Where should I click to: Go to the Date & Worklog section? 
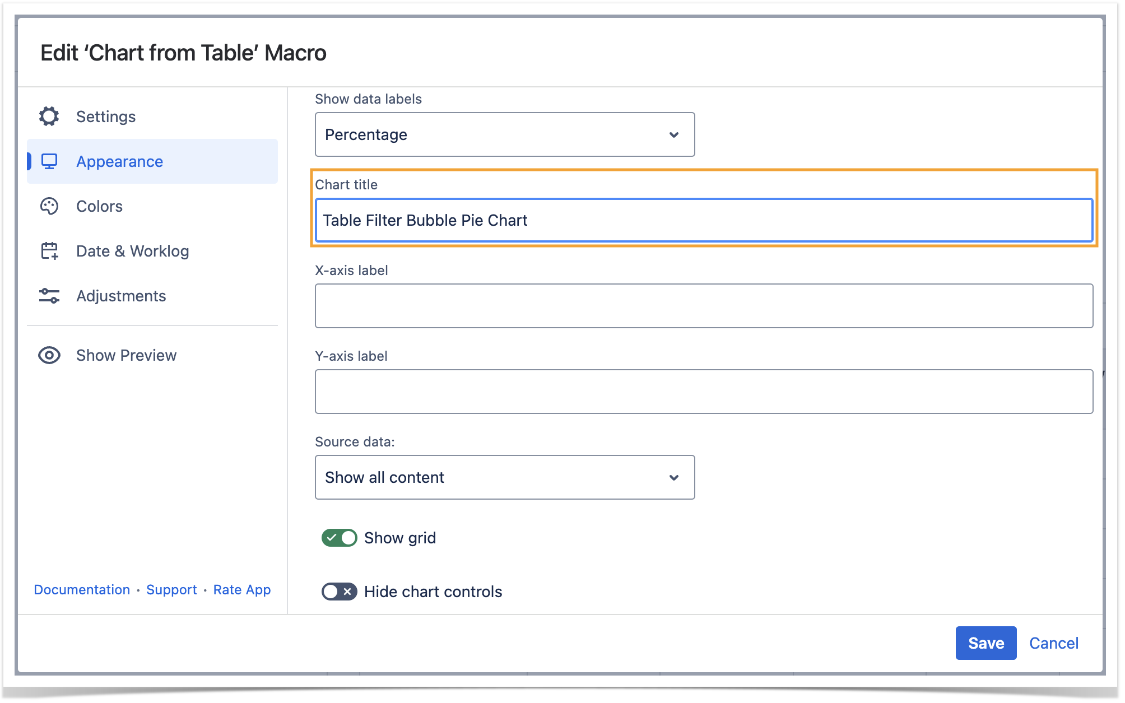click(x=132, y=251)
